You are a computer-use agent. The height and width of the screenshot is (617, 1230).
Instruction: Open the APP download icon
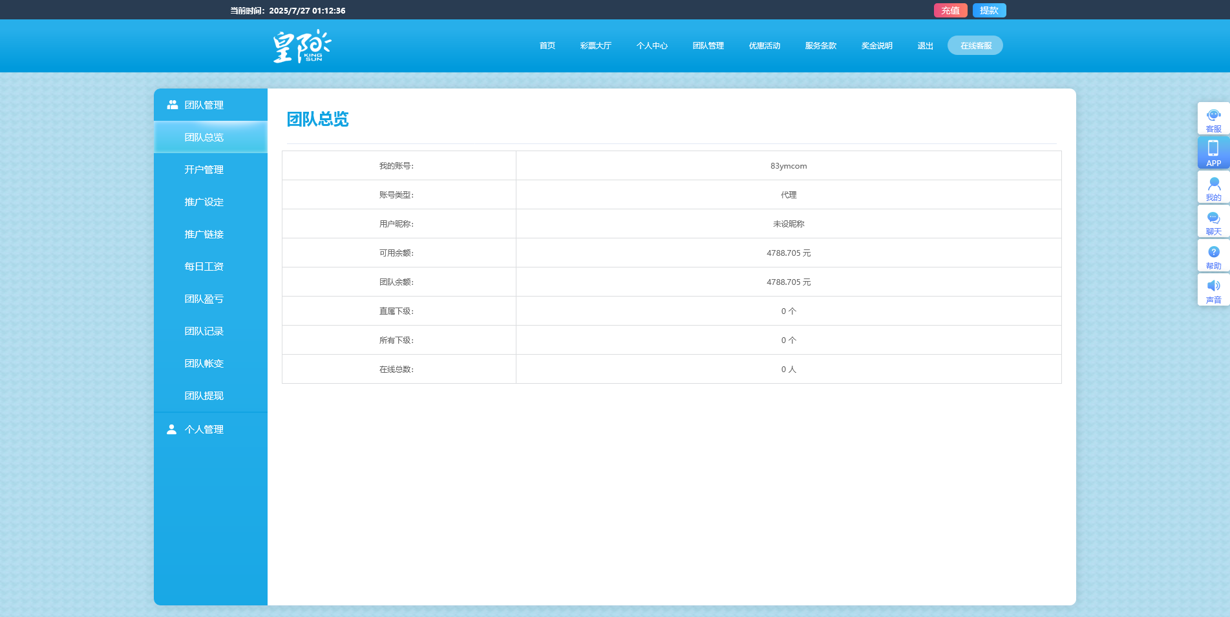point(1213,153)
